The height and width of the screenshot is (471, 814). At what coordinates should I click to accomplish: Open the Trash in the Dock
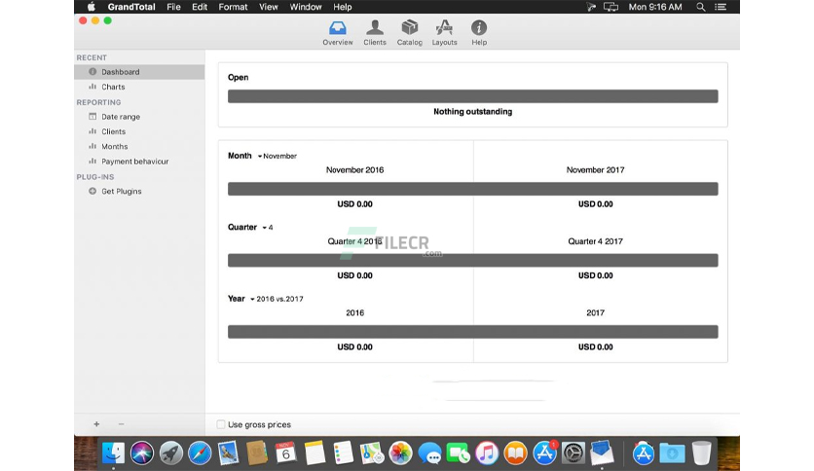click(x=701, y=453)
